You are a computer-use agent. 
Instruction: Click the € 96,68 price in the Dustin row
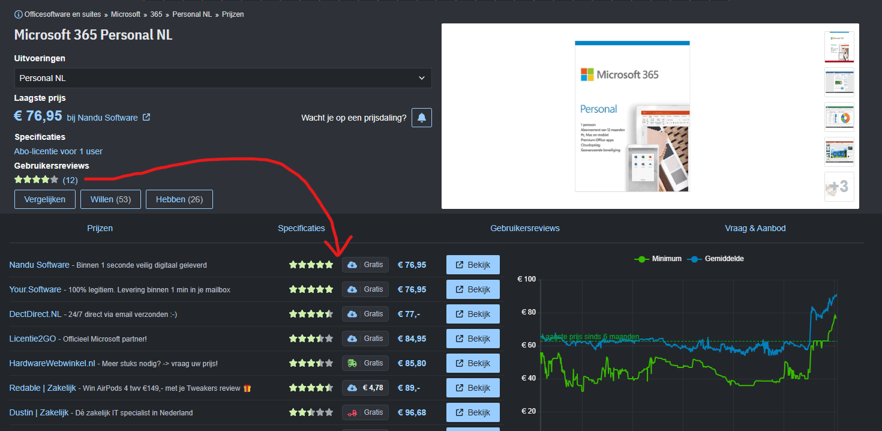pos(412,412)
